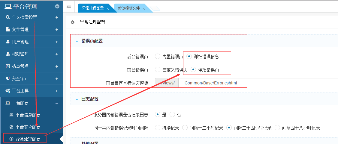
Task: Click the gear icon beside 异常处理配置 title
Action: (x=72, y=22)
